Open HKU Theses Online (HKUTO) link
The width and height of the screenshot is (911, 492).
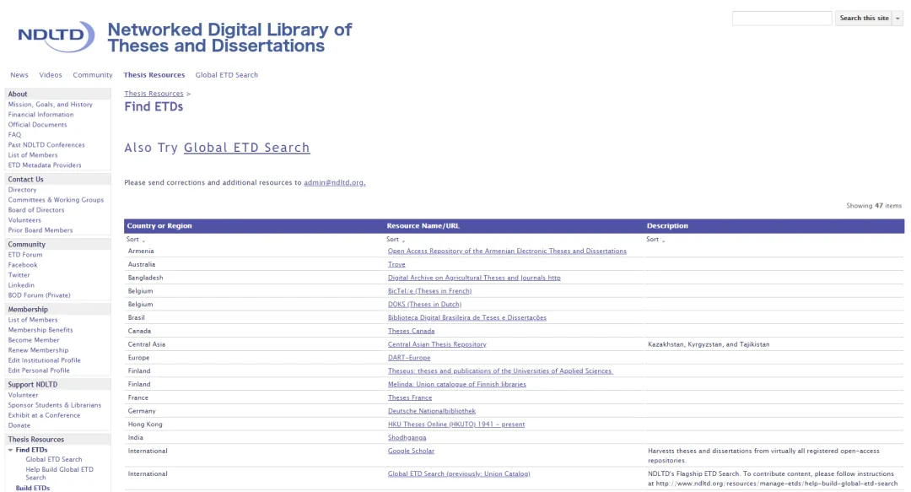(x=456, y=424)
